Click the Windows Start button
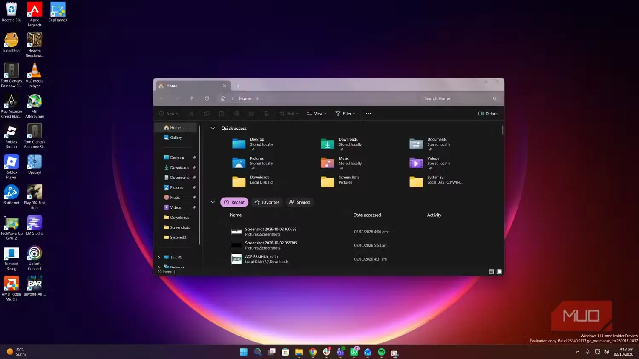 [244, 352]
